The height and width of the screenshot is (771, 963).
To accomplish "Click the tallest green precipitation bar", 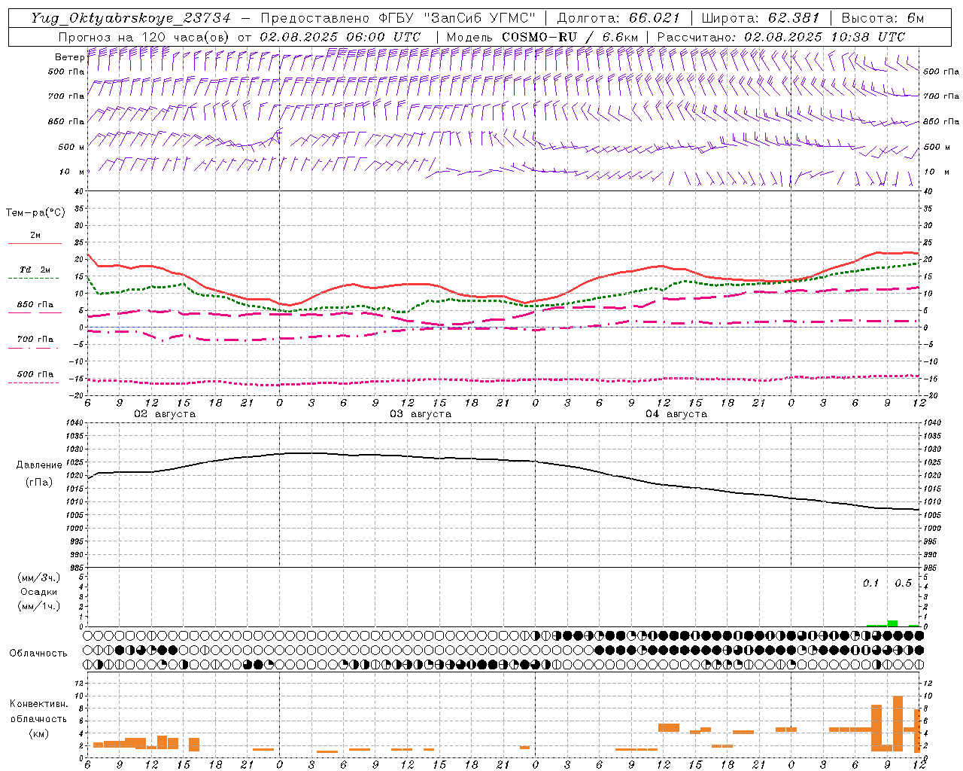I will tap(892, 623).
